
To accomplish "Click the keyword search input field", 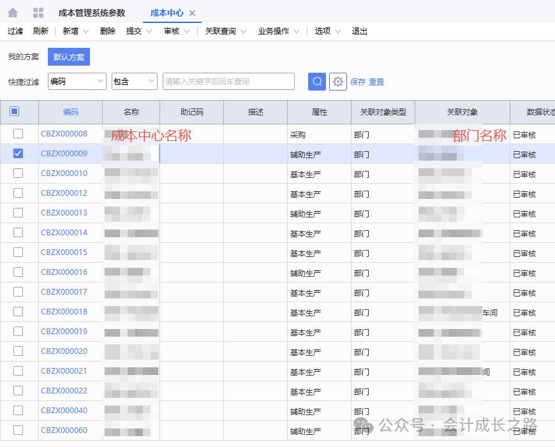I will pos(228,82).
